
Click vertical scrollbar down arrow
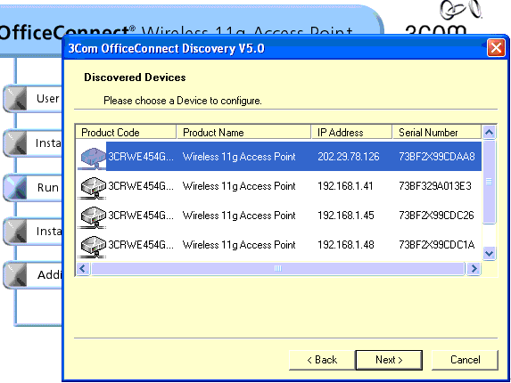pyautogui.click(x=490, y=253)
